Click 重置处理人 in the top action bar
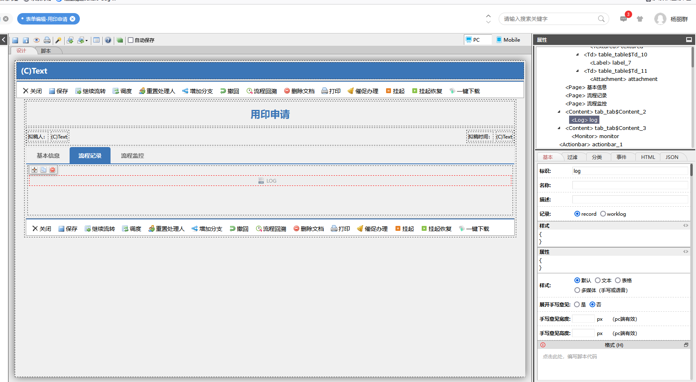 point(157,91)
